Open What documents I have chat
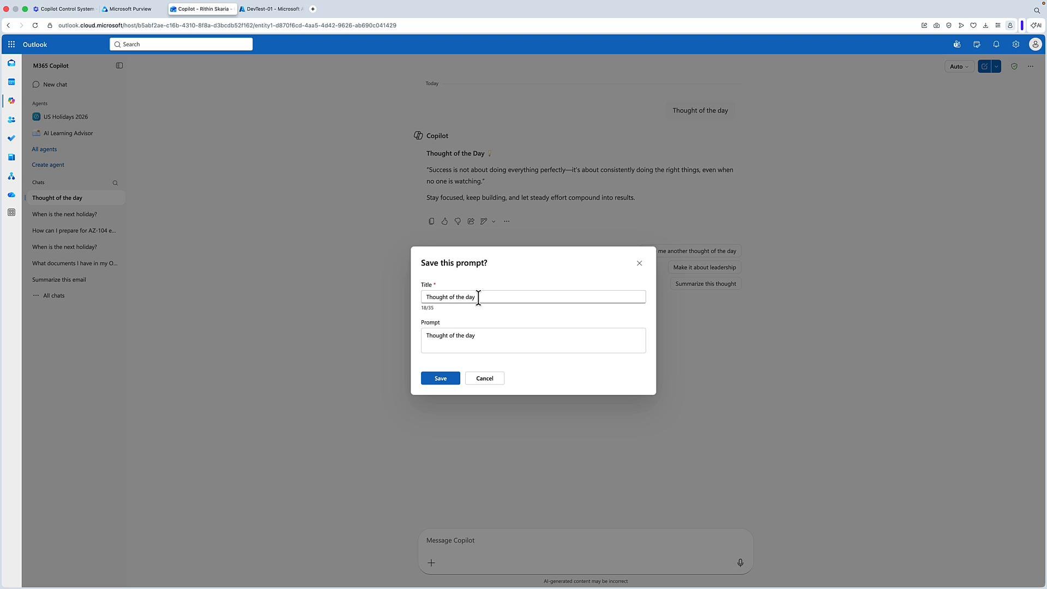The width and height of the screenshot is (1047, 589). click(75, 263)
